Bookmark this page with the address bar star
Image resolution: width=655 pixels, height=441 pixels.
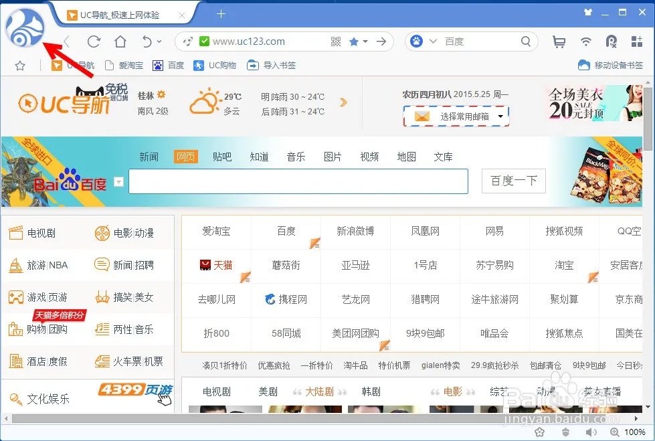coord(355,41)
